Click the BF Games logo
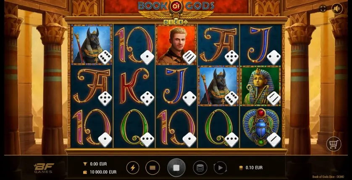352x180 pixels. tap(44, 168)
